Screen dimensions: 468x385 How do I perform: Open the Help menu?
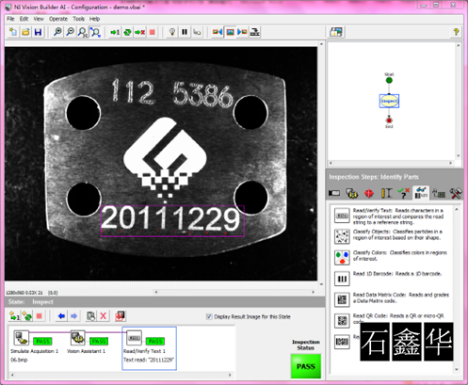click(94, 19)
